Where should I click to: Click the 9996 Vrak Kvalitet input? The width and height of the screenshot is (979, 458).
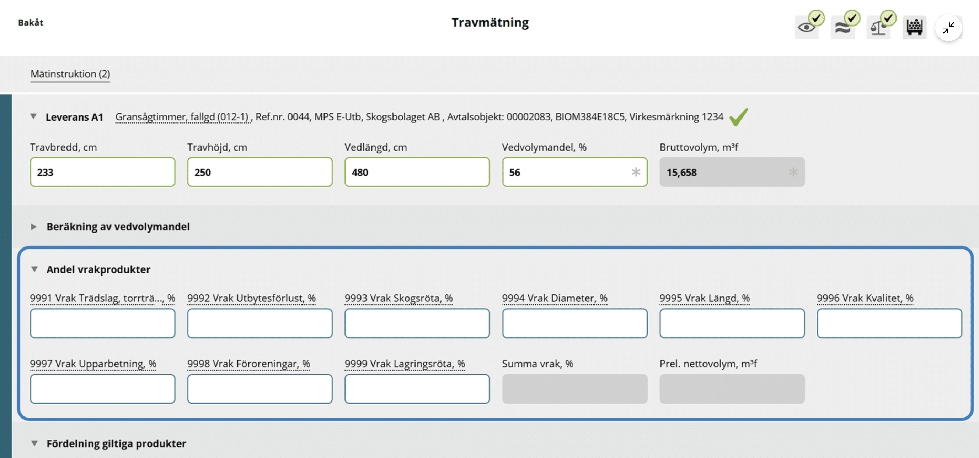click(889, 323)
